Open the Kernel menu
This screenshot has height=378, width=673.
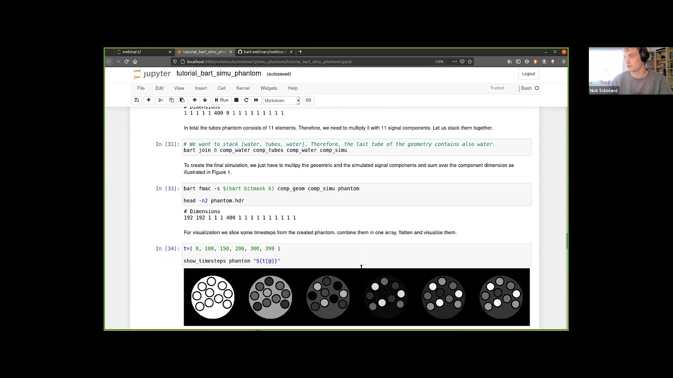tap(243, 88)
